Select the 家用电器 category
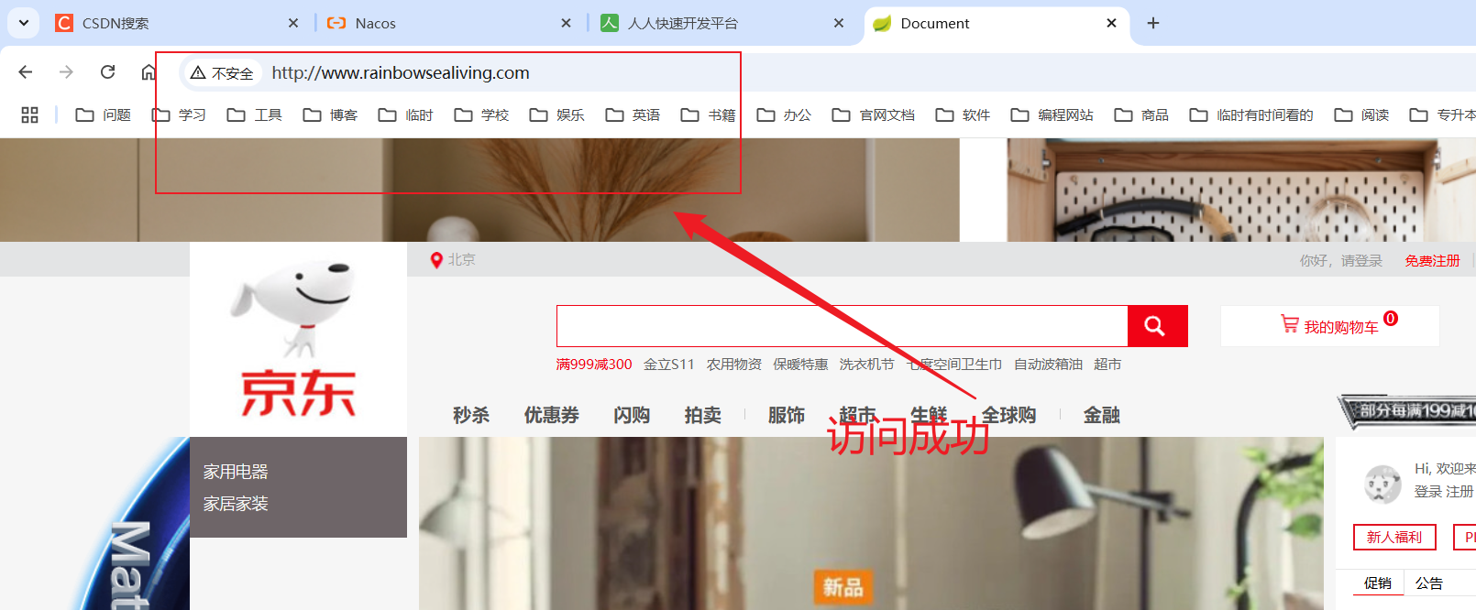This screenshot has width=1476, height=610. point(236,472)
